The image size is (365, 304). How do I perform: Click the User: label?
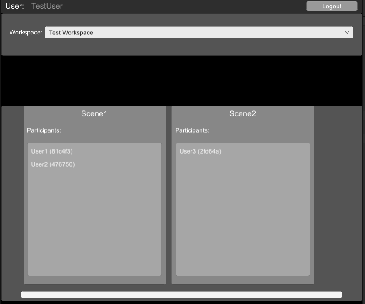click(x=14, y=6)
